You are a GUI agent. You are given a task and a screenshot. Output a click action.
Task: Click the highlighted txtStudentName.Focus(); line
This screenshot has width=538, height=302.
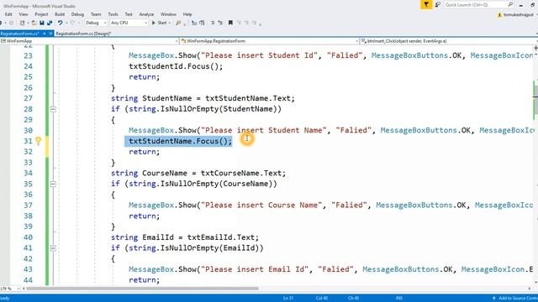tap(178, 141)
